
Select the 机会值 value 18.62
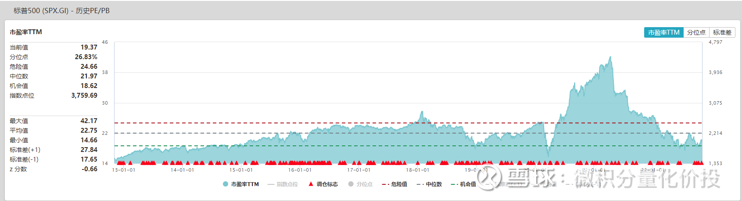tap(89, 86)
